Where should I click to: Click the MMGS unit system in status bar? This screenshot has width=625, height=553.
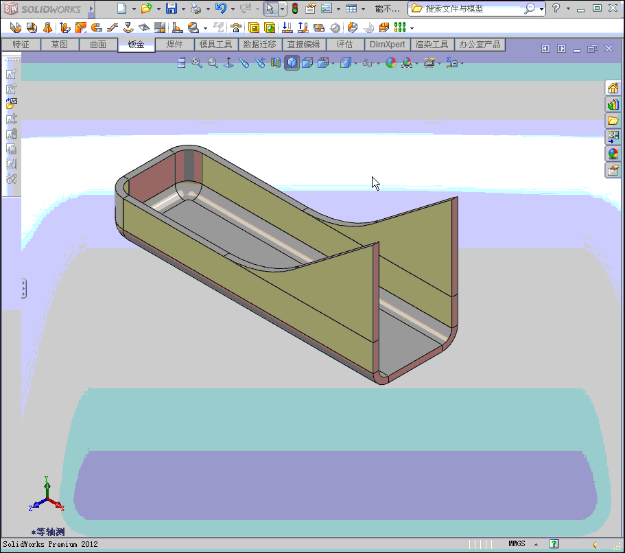point(517,544)
